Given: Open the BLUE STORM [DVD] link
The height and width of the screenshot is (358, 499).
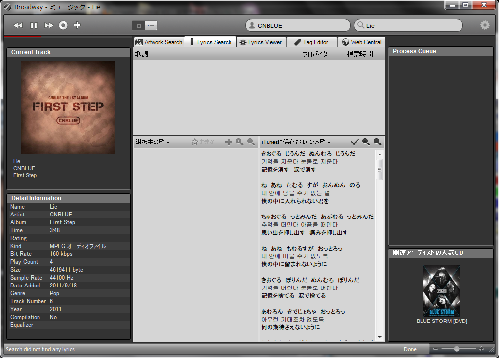Looking at the screenshot, I should [x=442, y=321].
